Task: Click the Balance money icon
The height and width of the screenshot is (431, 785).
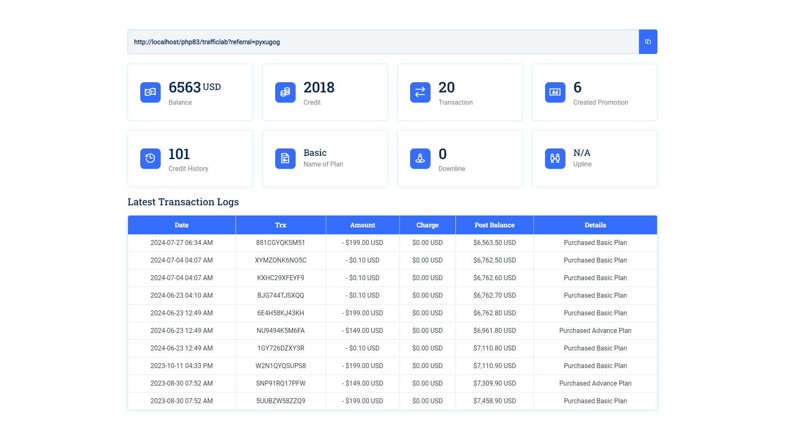Action: point(150,92)
